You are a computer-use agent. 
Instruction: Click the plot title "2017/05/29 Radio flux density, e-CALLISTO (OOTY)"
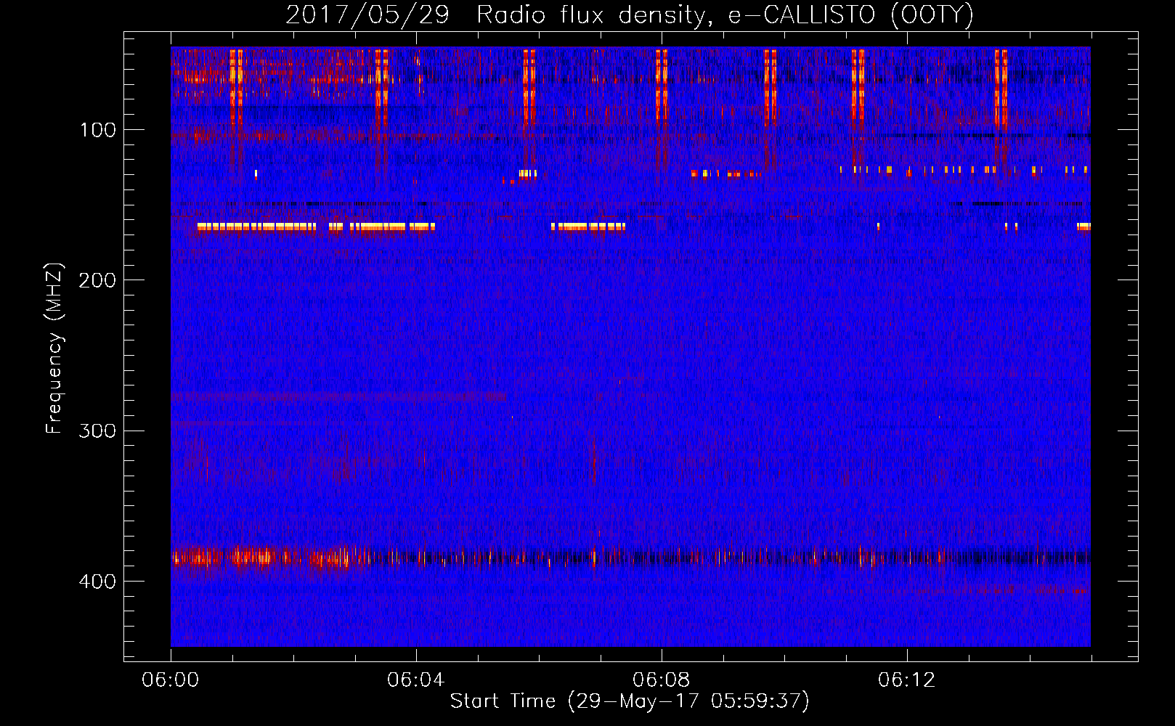tap(629, 15)
